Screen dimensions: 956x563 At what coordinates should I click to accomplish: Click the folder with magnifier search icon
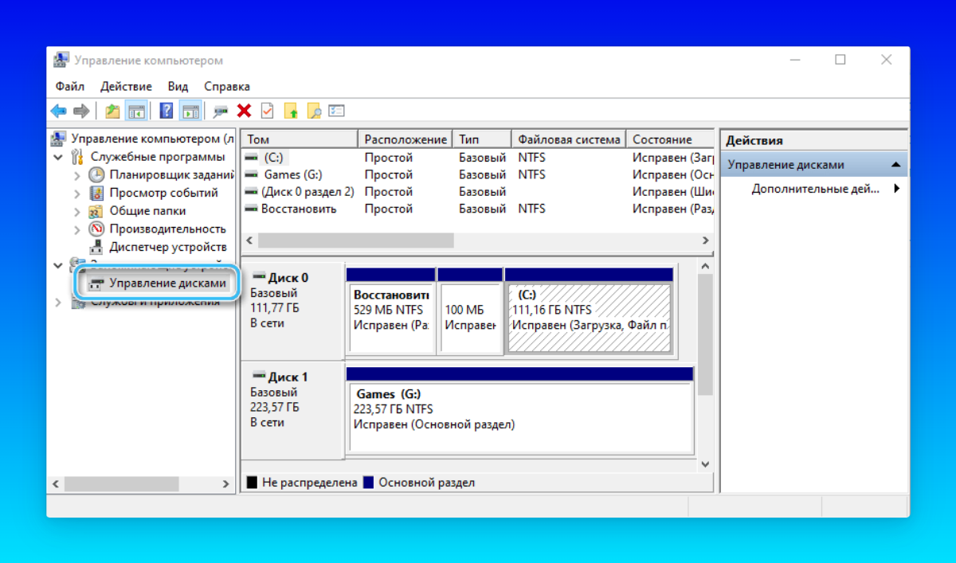point(314,111)
